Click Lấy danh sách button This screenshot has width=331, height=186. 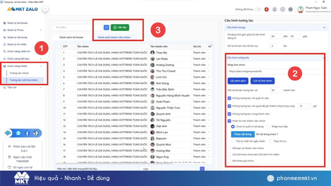(x=238, y=81)
